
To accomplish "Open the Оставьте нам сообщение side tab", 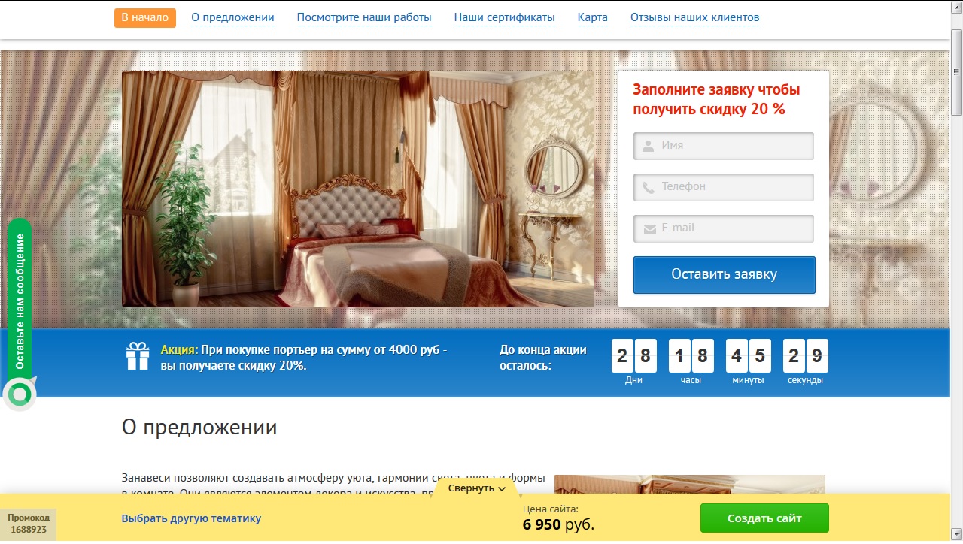I will (x=20, y=301).
